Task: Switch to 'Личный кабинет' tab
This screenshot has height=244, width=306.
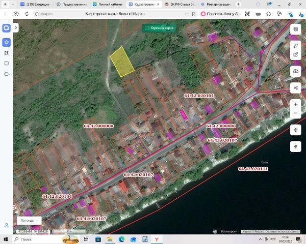Action: pos(108,4)
